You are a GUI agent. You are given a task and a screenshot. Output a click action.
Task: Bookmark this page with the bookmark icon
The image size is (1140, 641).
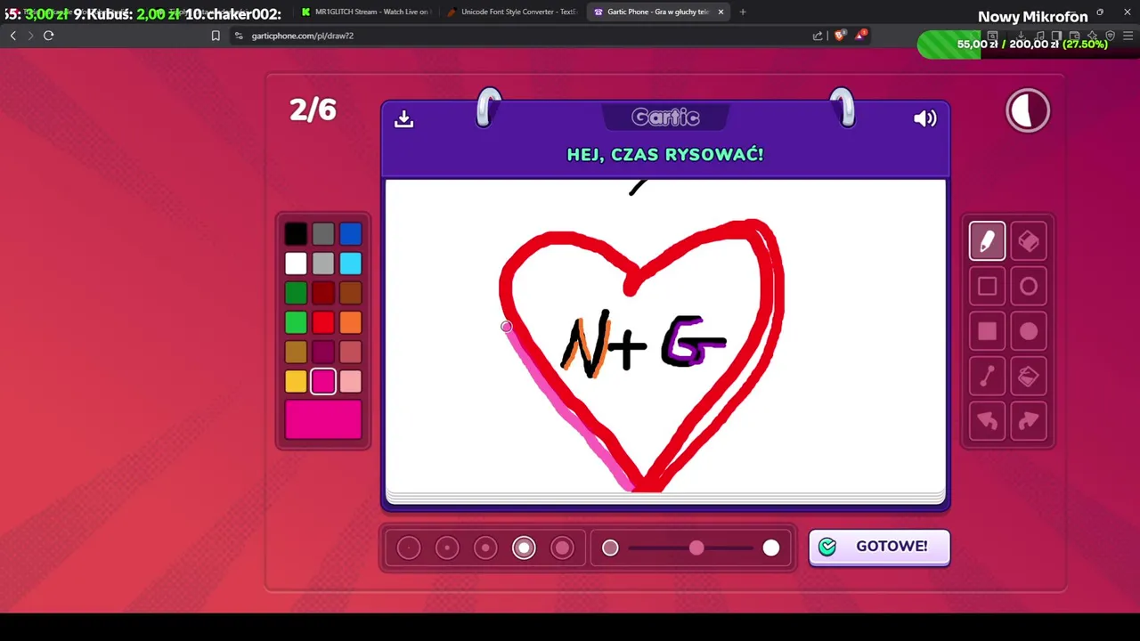tap(216, 36)
